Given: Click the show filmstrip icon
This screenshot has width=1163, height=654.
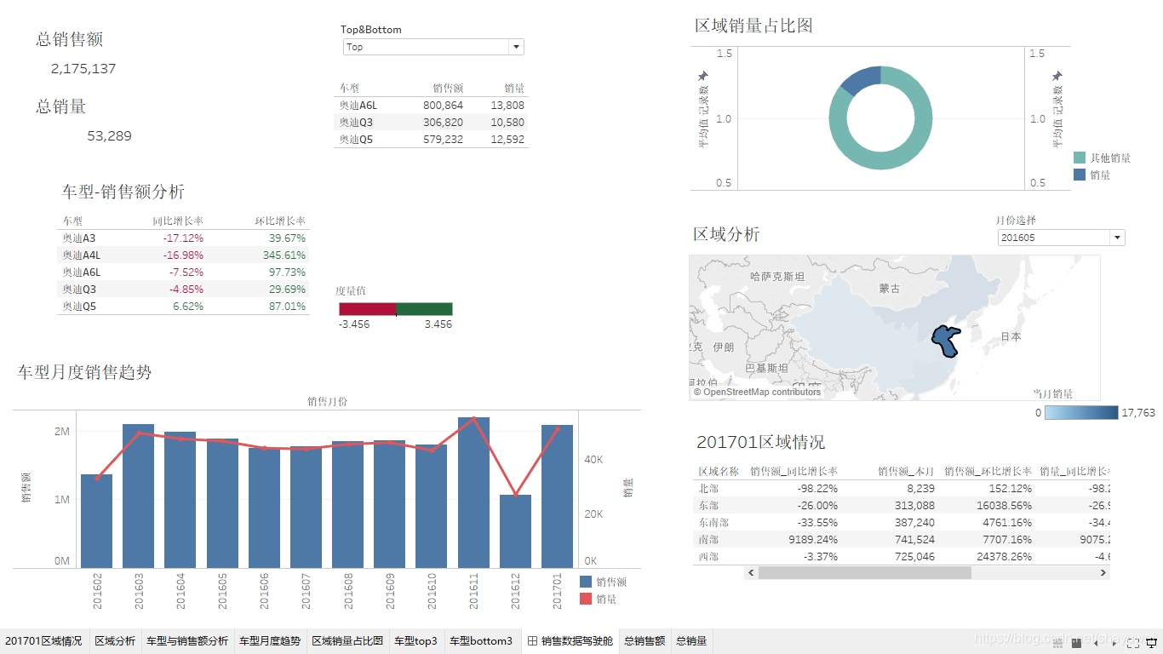Looking at the screenshot, I should click(1076, 644).
